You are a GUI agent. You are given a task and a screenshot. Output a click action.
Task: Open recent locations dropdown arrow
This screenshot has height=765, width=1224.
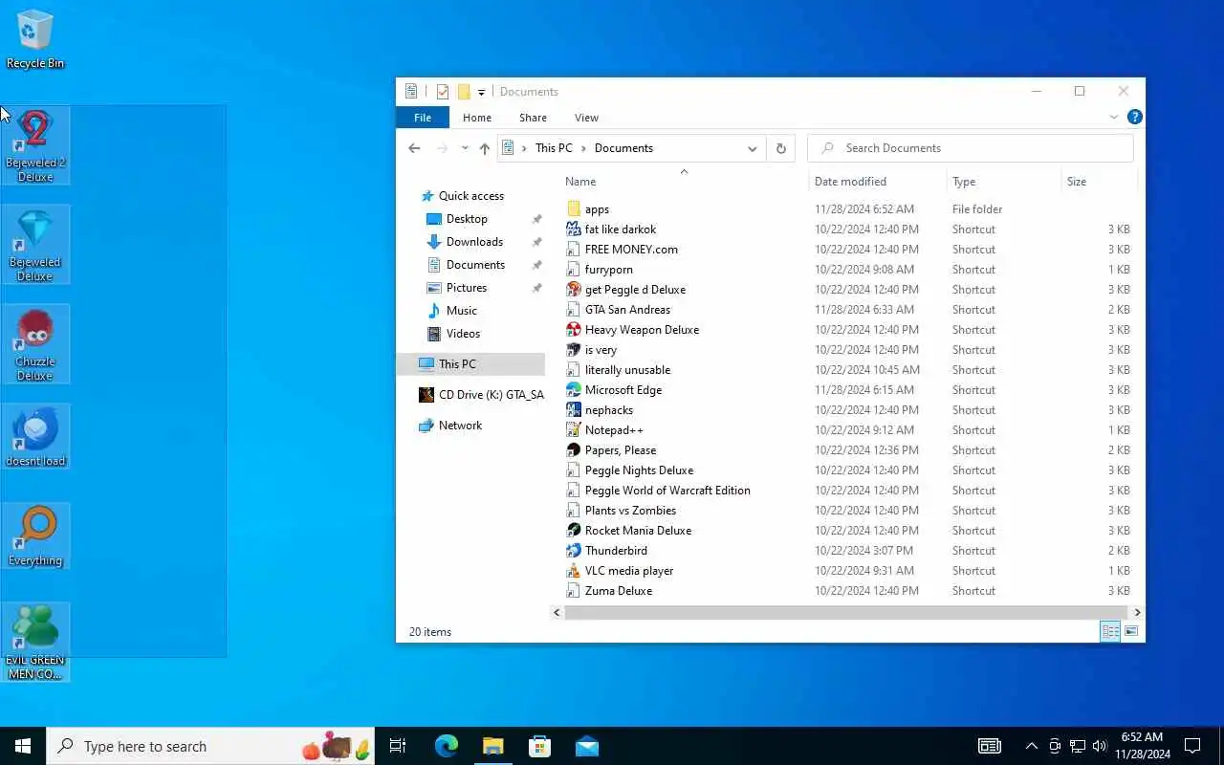point(465,148)
